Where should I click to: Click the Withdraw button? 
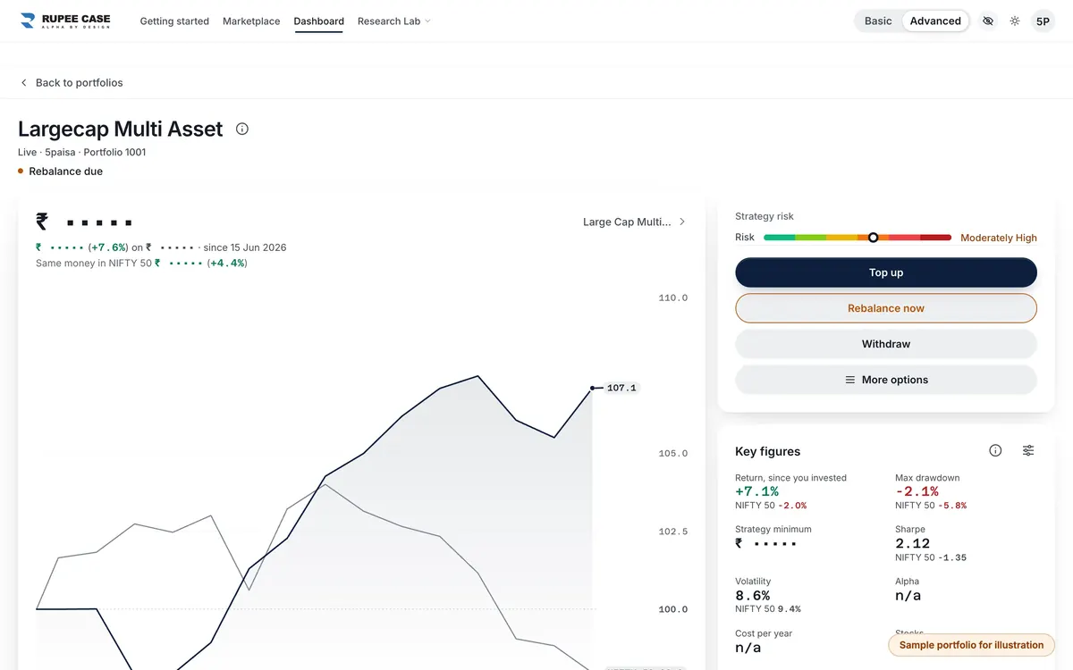coord(886,344)
